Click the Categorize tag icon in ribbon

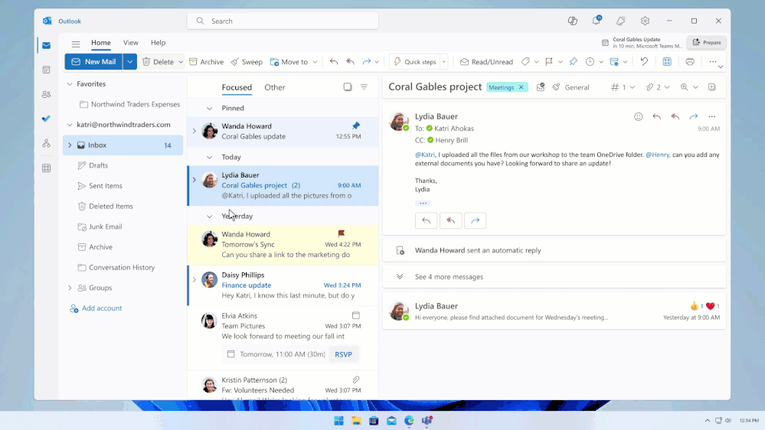pyautogui.click(x=525, y=61)
